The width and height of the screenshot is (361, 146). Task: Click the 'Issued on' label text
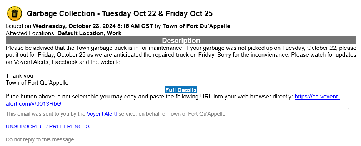click(x=18, y=26)
